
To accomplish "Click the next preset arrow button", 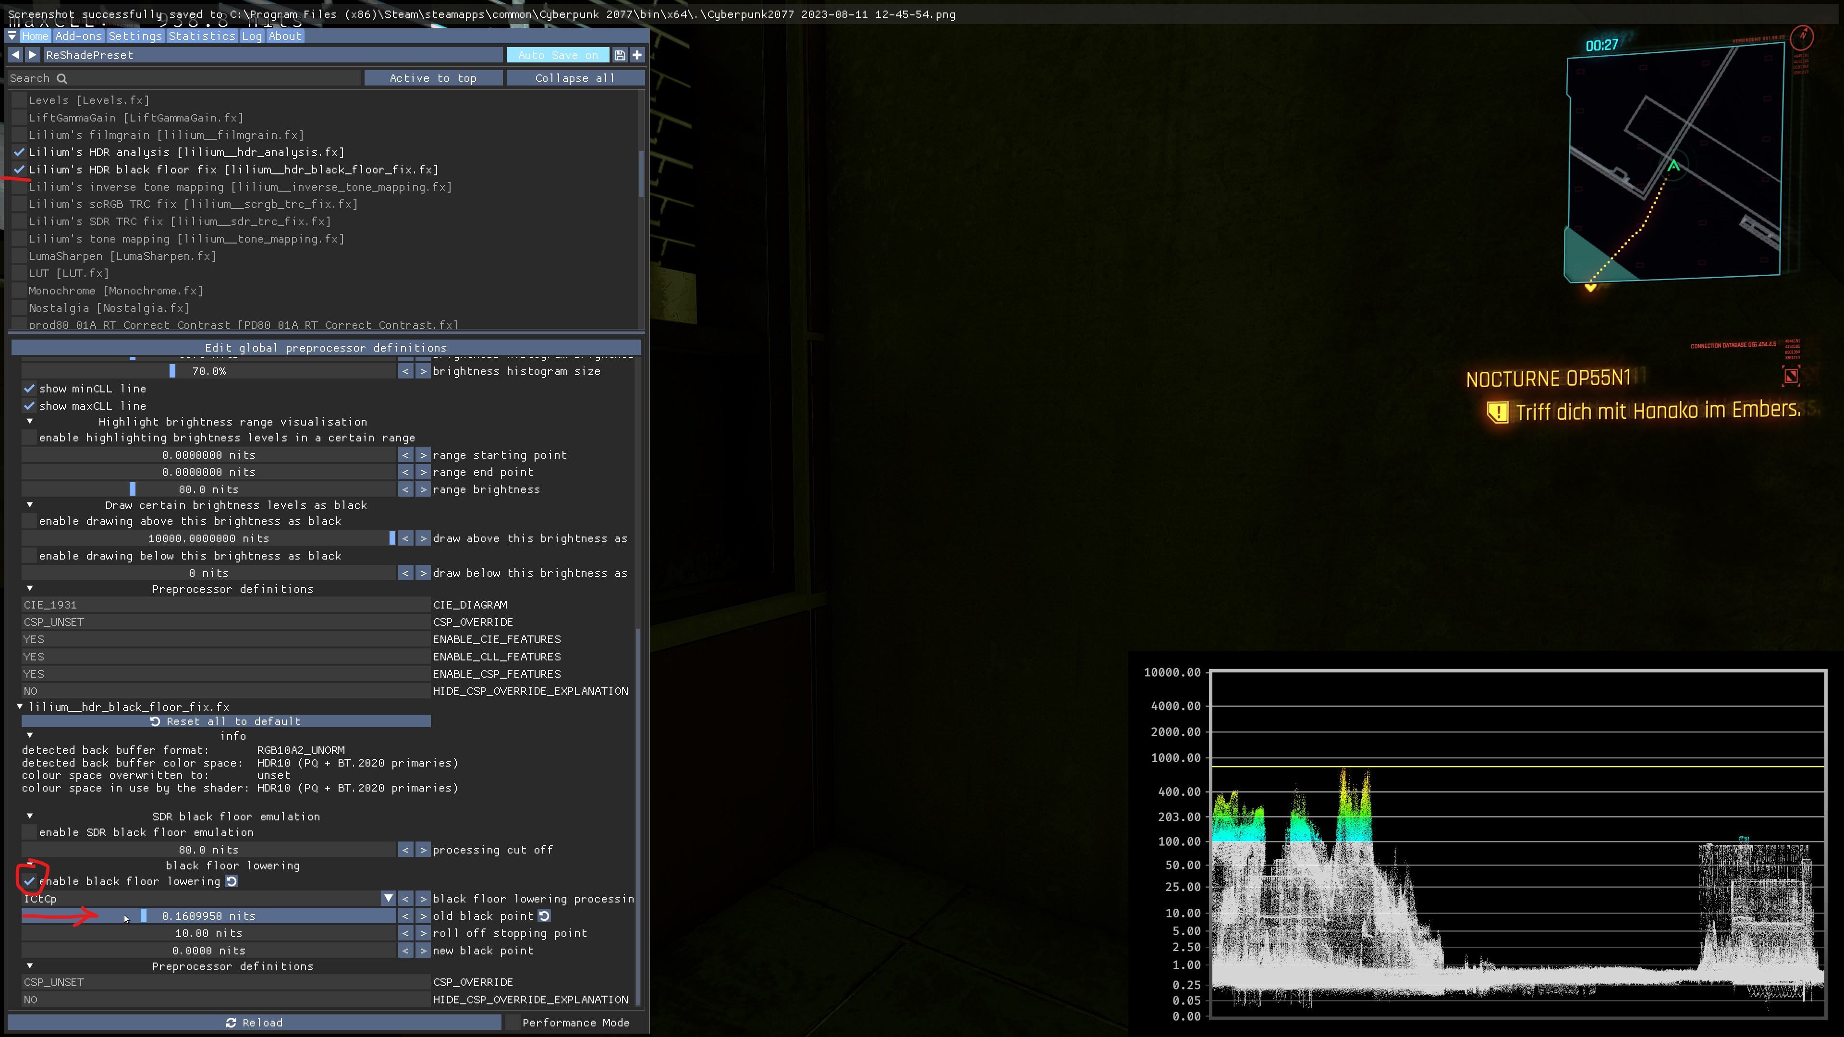I will [32, 55].
